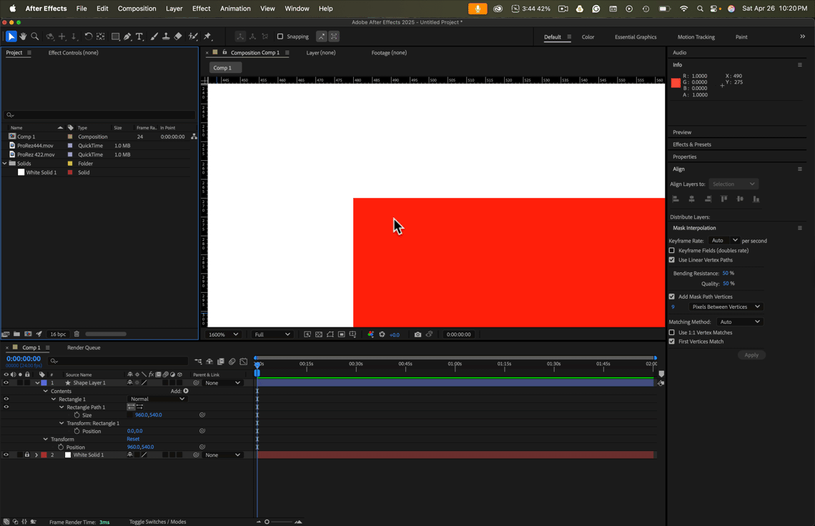The height and width of the screenshot is (526, 815).
Task: Select the Pen tool
Action: (x=127, y=36)
